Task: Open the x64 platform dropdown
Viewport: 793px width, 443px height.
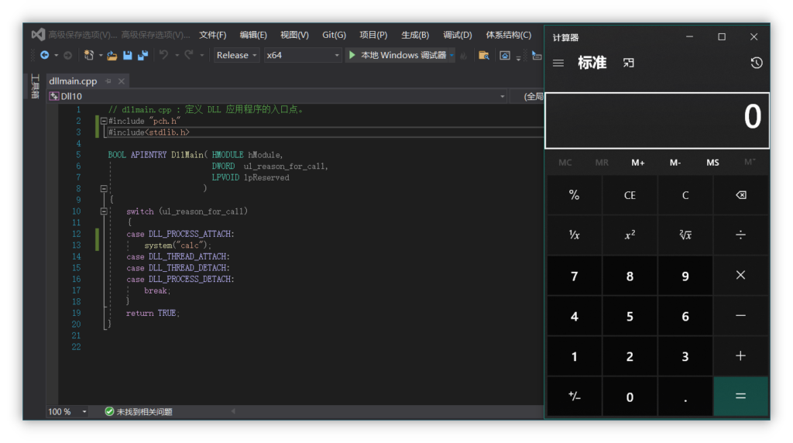Action: click(x=303, y=55)
